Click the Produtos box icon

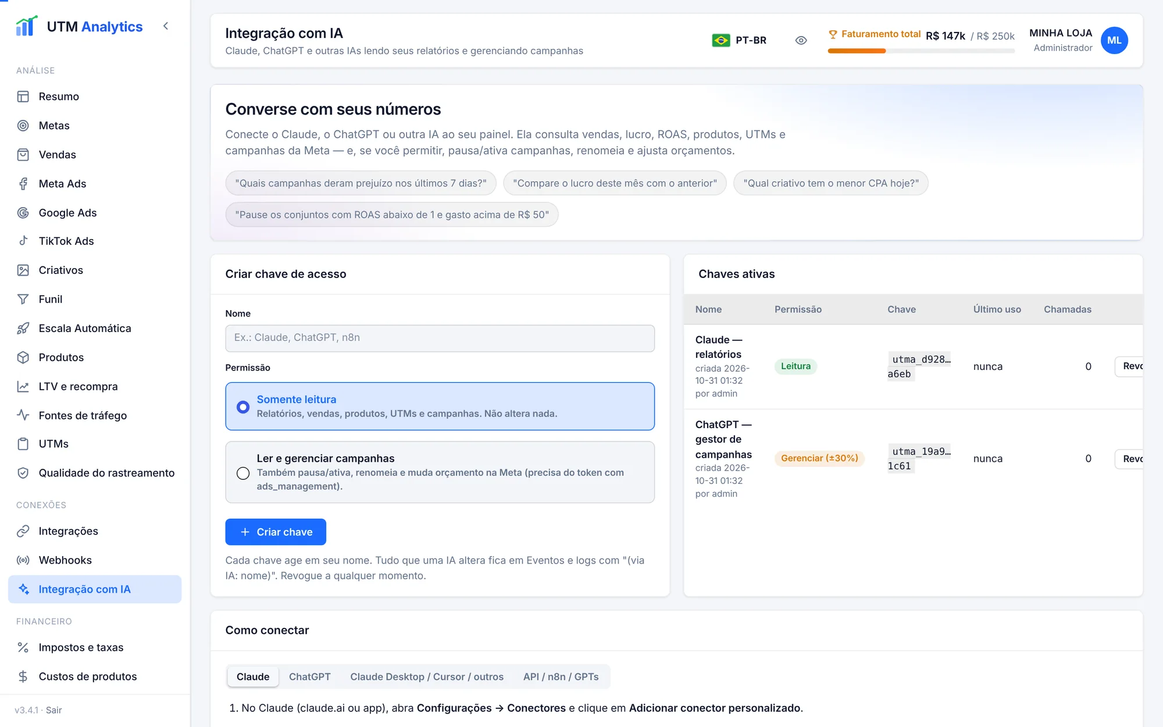point(23,357)
